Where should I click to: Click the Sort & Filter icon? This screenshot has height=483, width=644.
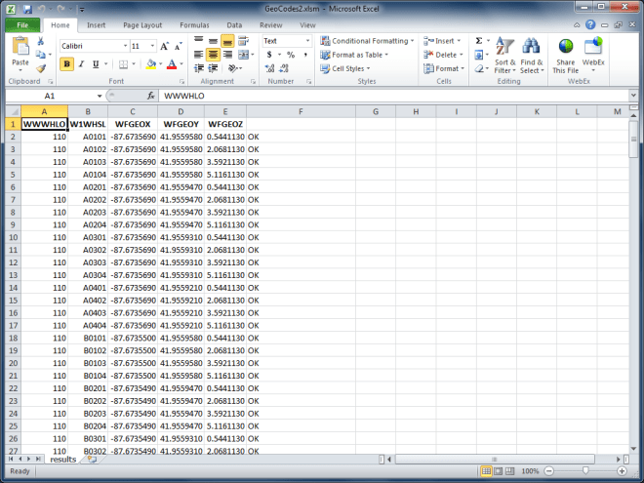(504, 57)
